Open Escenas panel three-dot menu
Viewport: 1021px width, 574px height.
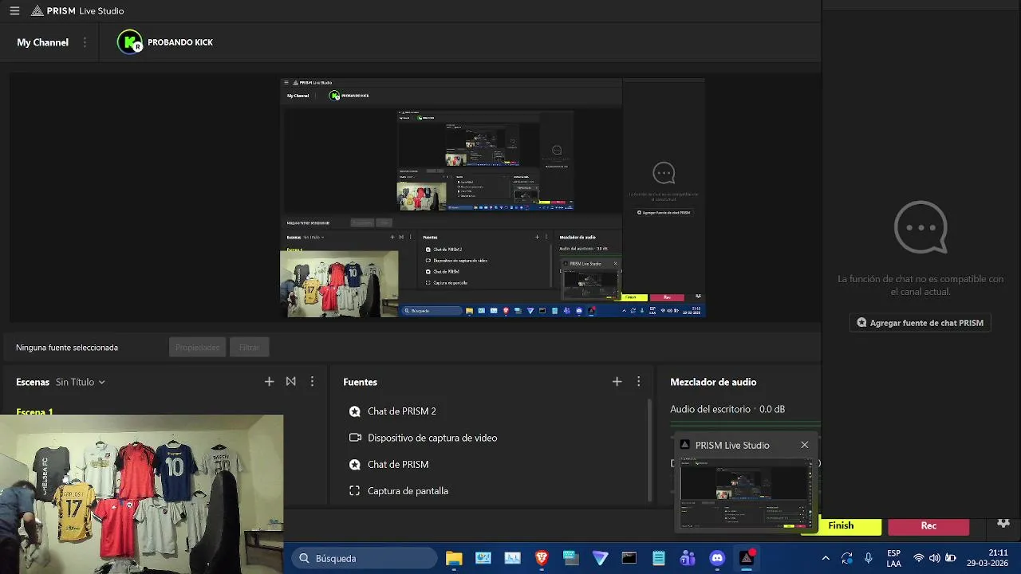tap(312, 382)
